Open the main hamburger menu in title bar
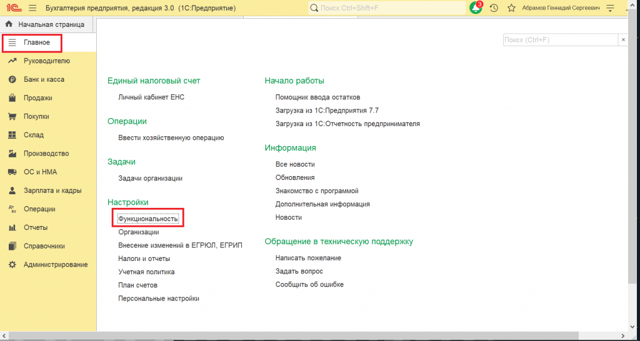The image size is (640, 341). 32,7
